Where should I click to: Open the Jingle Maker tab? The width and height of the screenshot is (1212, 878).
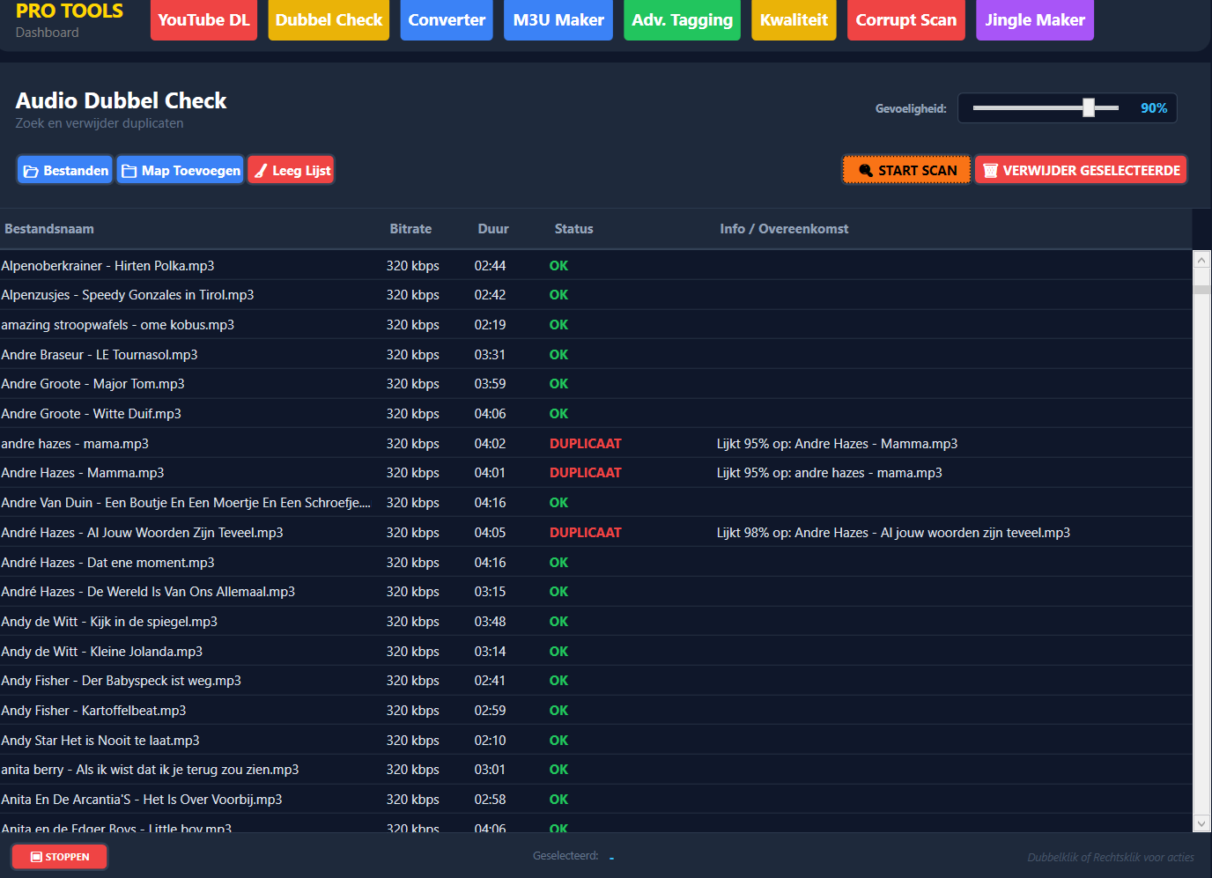point(1035,19)
